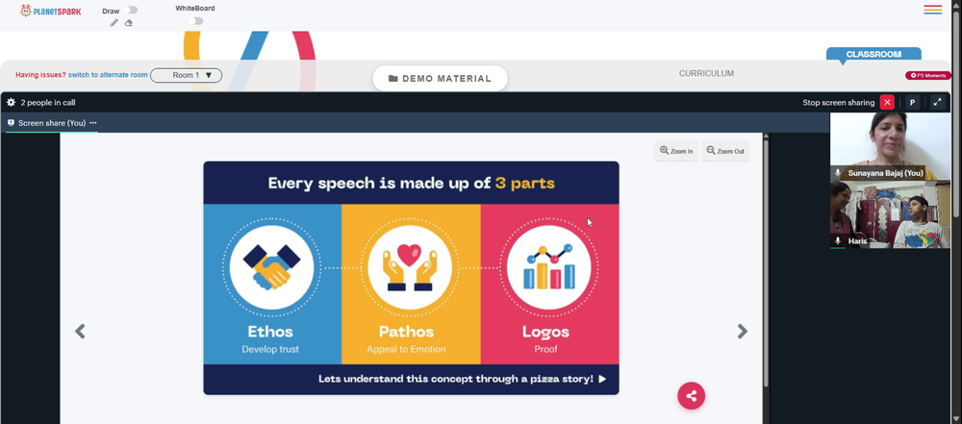
Task: Switch to the Curriculum tab
Action: click(x=706, y=74)
